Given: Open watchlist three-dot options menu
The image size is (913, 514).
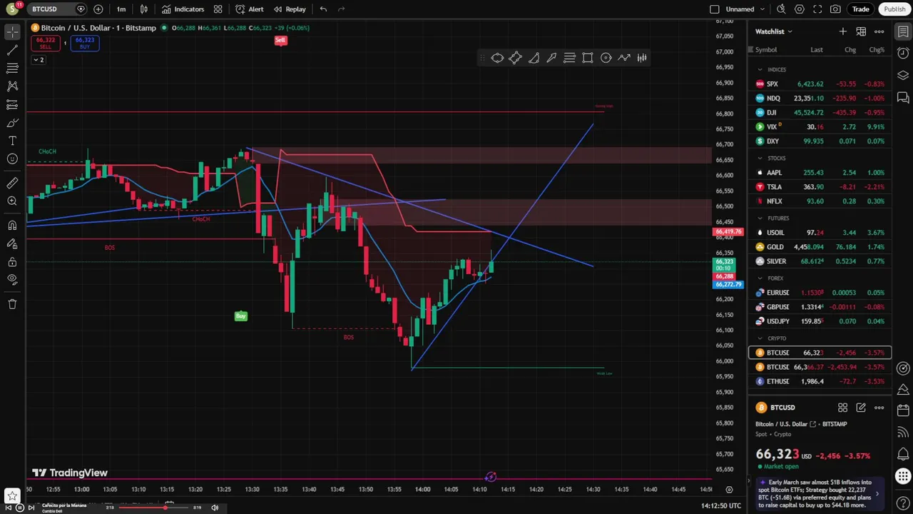Looking at the screenshot, I should (879, 31).
